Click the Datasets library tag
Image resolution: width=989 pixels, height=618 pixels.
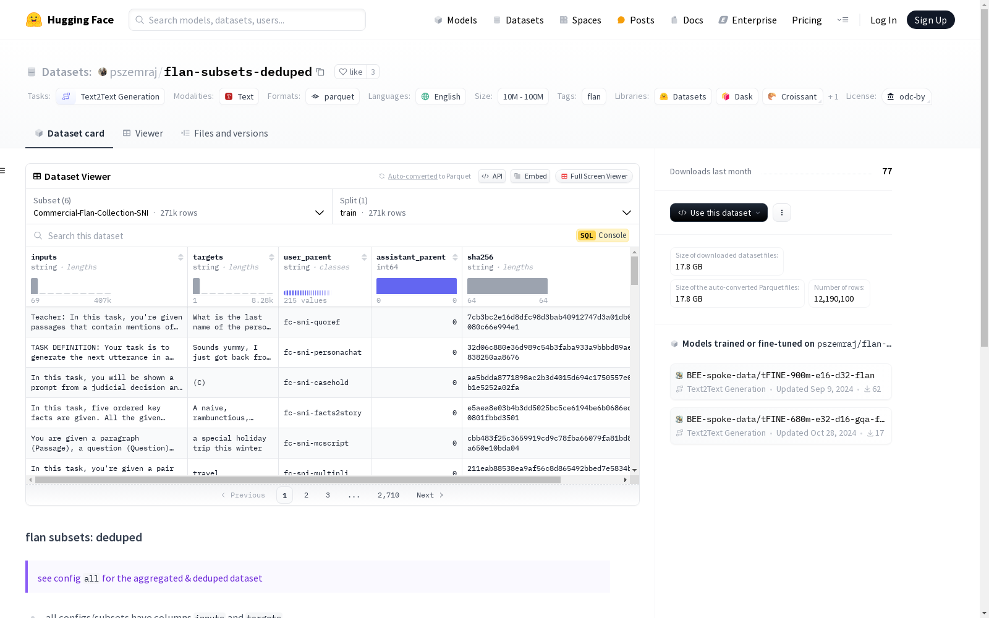tap(683, 96)
